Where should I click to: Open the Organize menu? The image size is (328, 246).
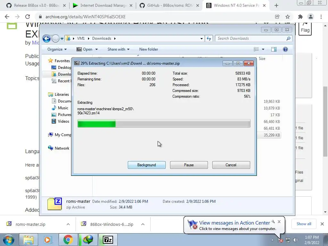(57, 49)
